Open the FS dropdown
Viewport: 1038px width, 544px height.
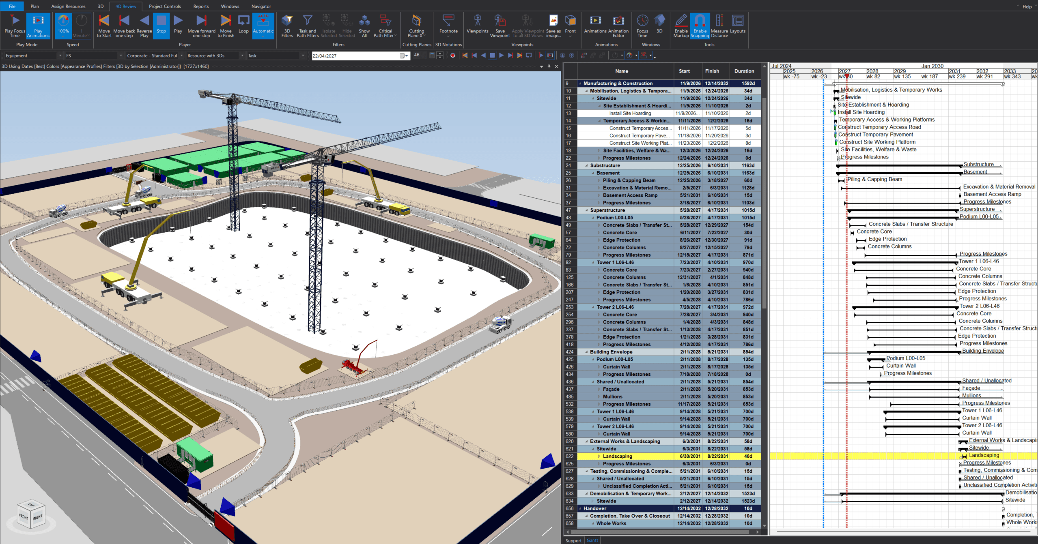pos(93,56)
